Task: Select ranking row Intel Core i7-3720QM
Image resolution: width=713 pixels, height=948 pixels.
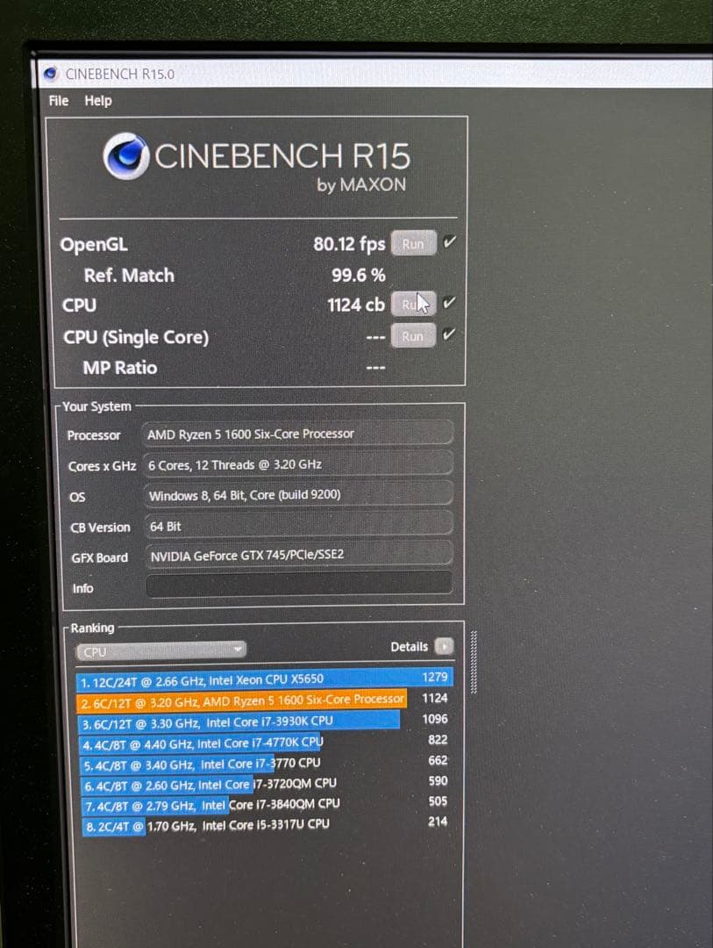Action: tap(267, 784)
